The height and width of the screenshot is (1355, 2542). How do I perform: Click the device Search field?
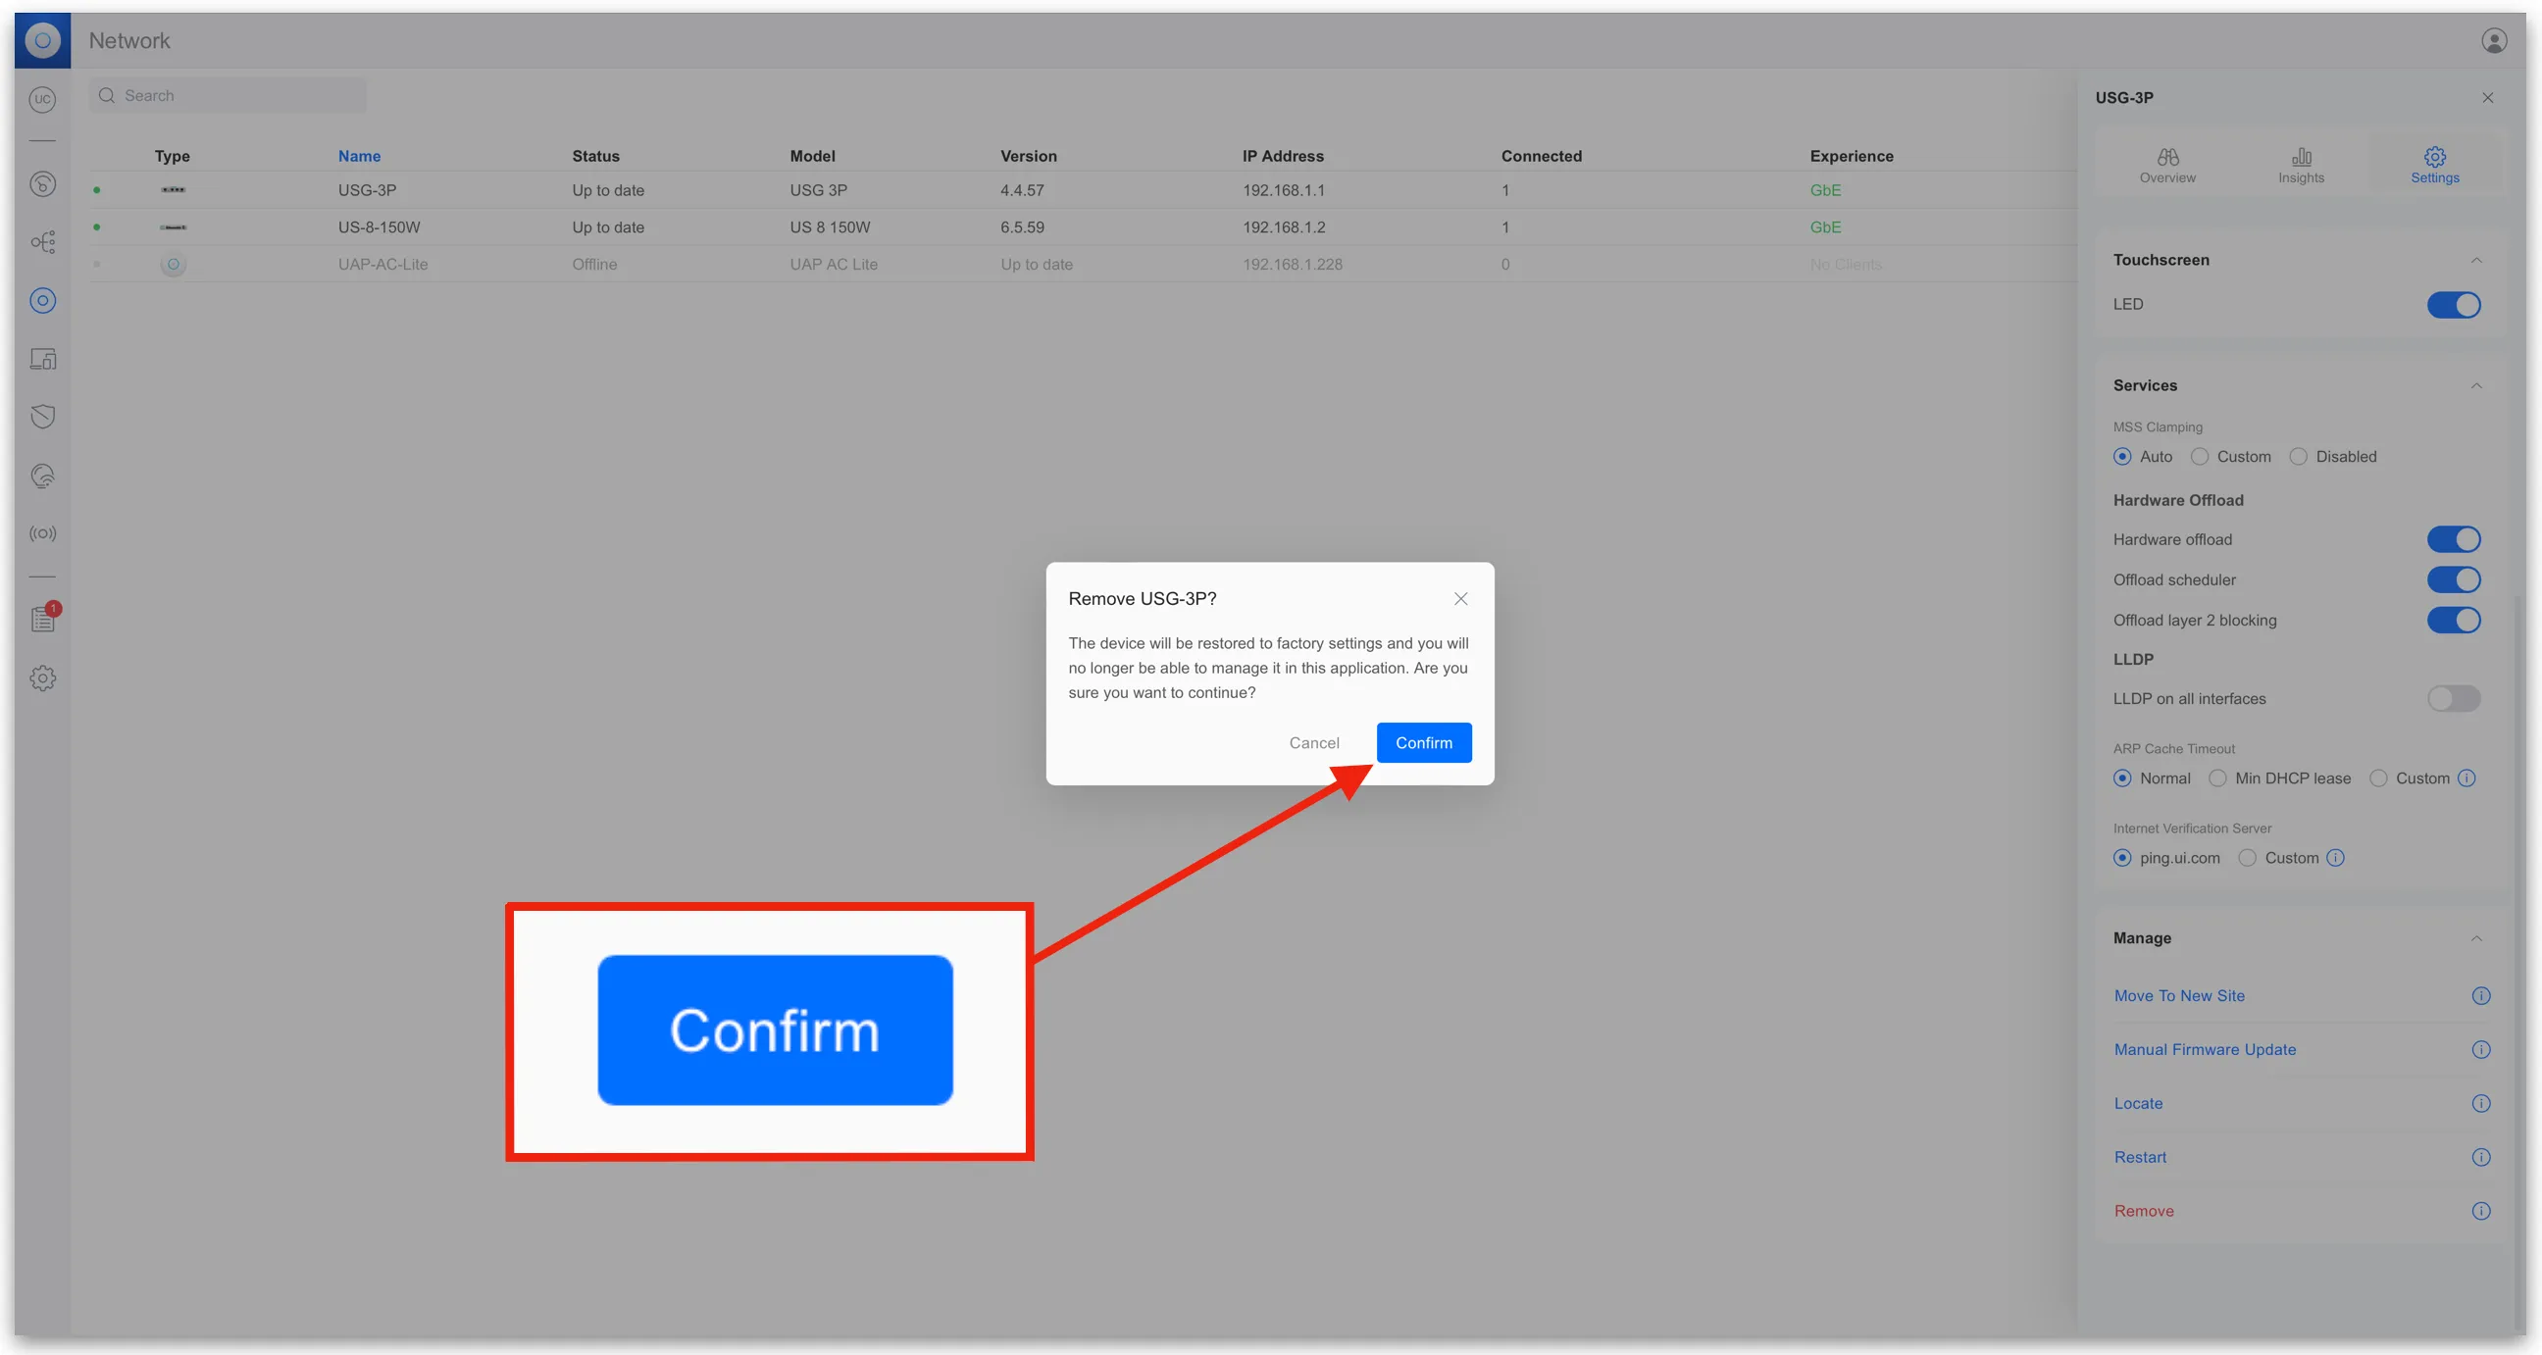click(x=229, y=96)
